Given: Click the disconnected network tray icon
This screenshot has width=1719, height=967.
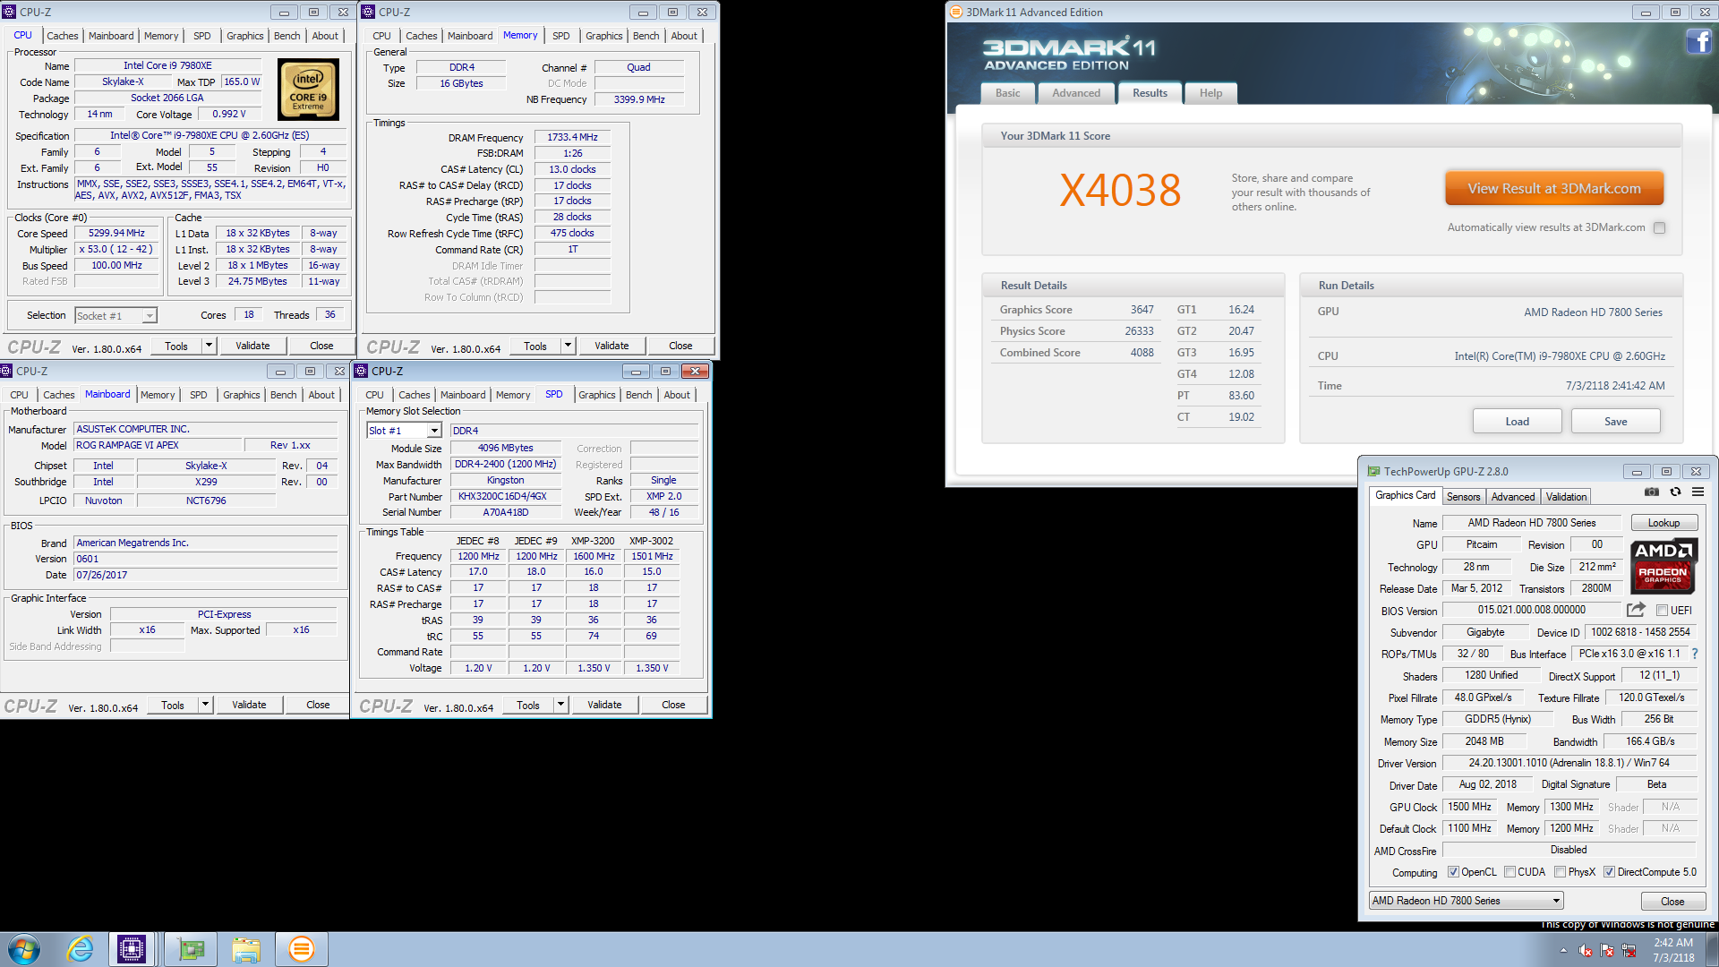Looking at the screenshot, I should [1629, 950].
